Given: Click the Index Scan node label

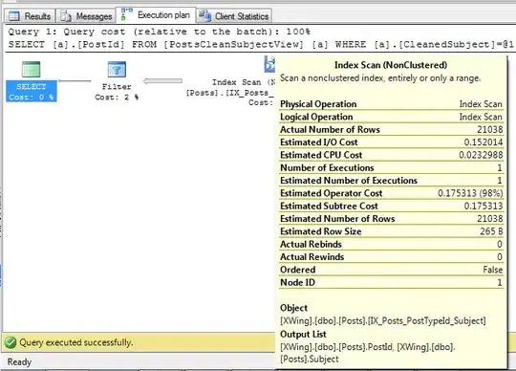Looking at the screenshot, I should (x=230, y=92).
